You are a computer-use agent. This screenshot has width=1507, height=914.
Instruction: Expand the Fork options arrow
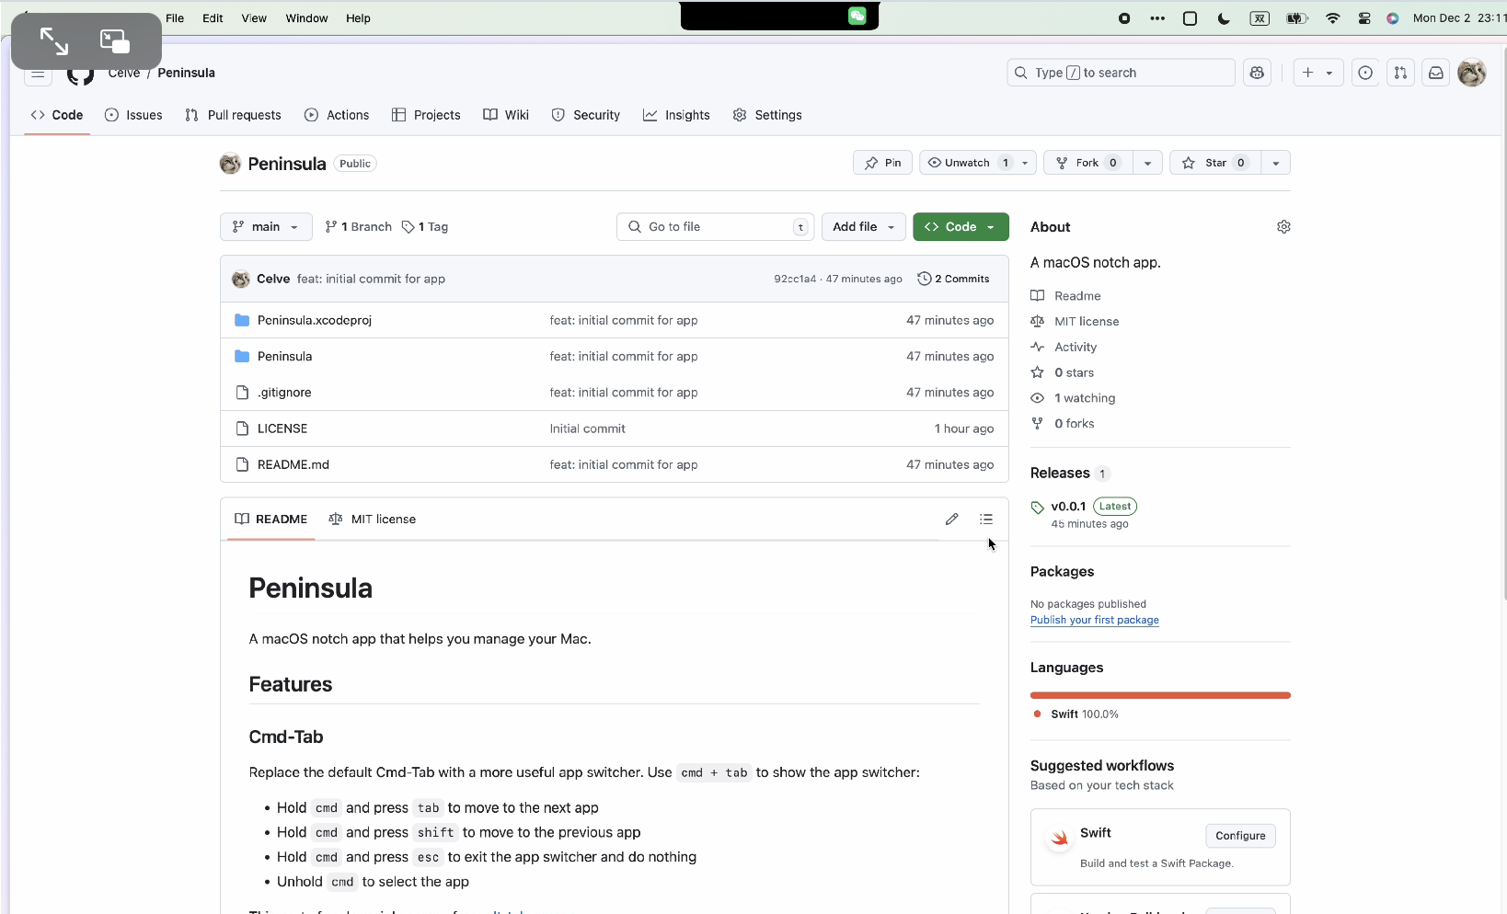point(1147,163)
